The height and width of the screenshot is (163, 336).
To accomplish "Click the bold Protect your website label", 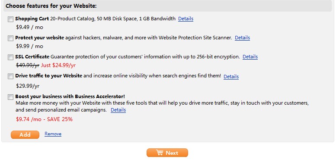I will pos(40,38).
